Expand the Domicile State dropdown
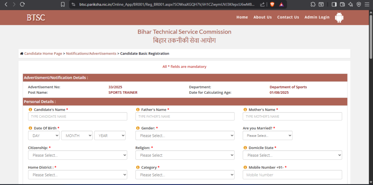Viewport: 373px width, 185px height. (292, 155)
